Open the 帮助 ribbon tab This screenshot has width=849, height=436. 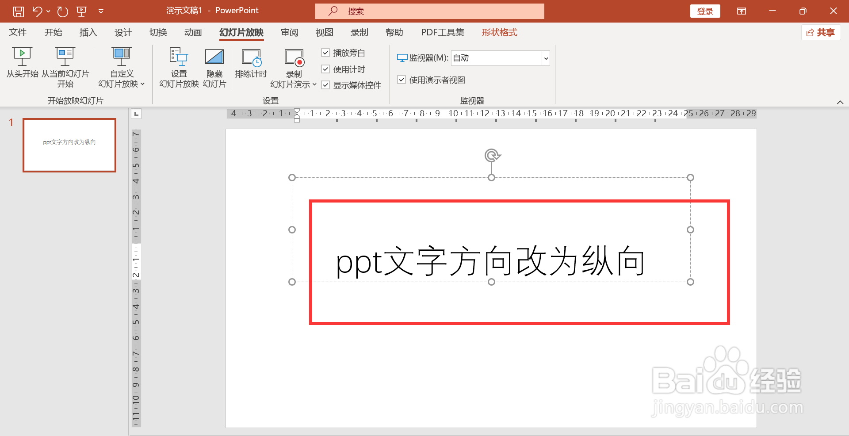394,32
